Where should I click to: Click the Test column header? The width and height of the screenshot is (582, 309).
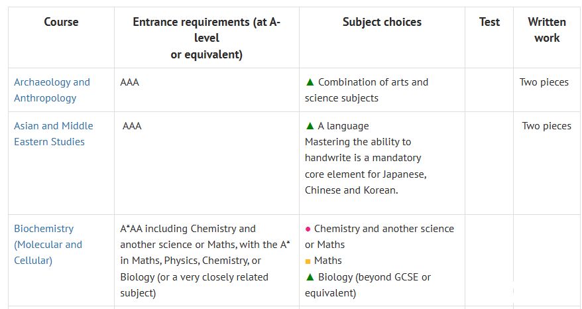[x=489, y=22]
